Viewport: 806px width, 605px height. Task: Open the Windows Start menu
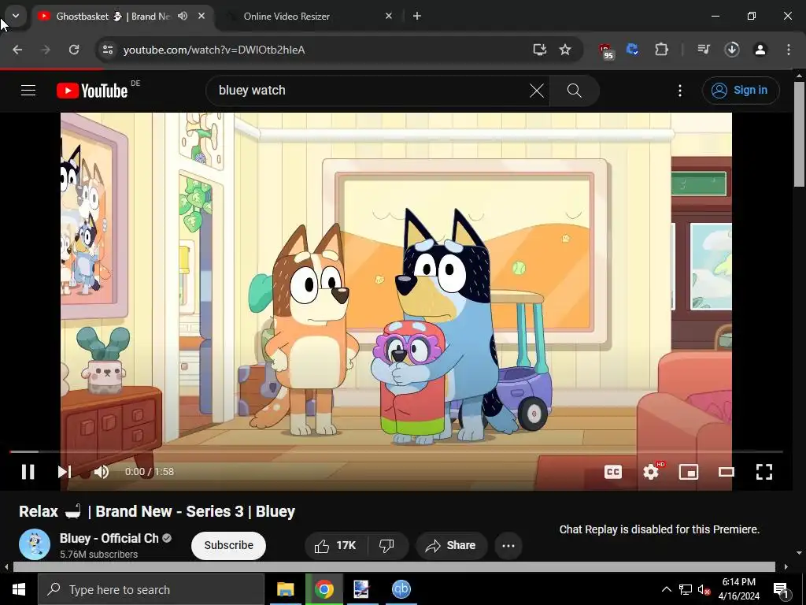tap(19, 589)
